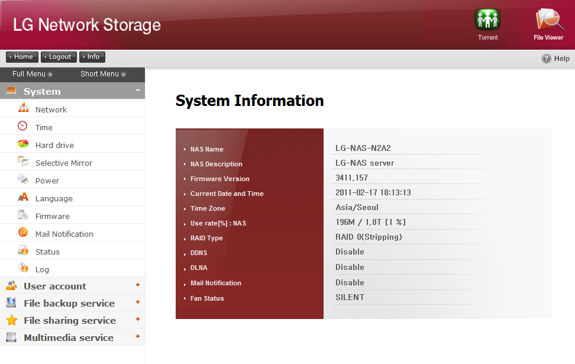Viewport: 575px width, 364px height.
Task: Click the Power plug icon
Action: click(x=22, y=179)
